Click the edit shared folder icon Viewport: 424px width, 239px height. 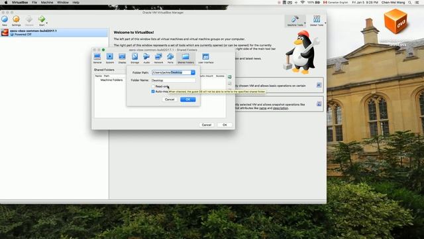[x=230, y=84]
